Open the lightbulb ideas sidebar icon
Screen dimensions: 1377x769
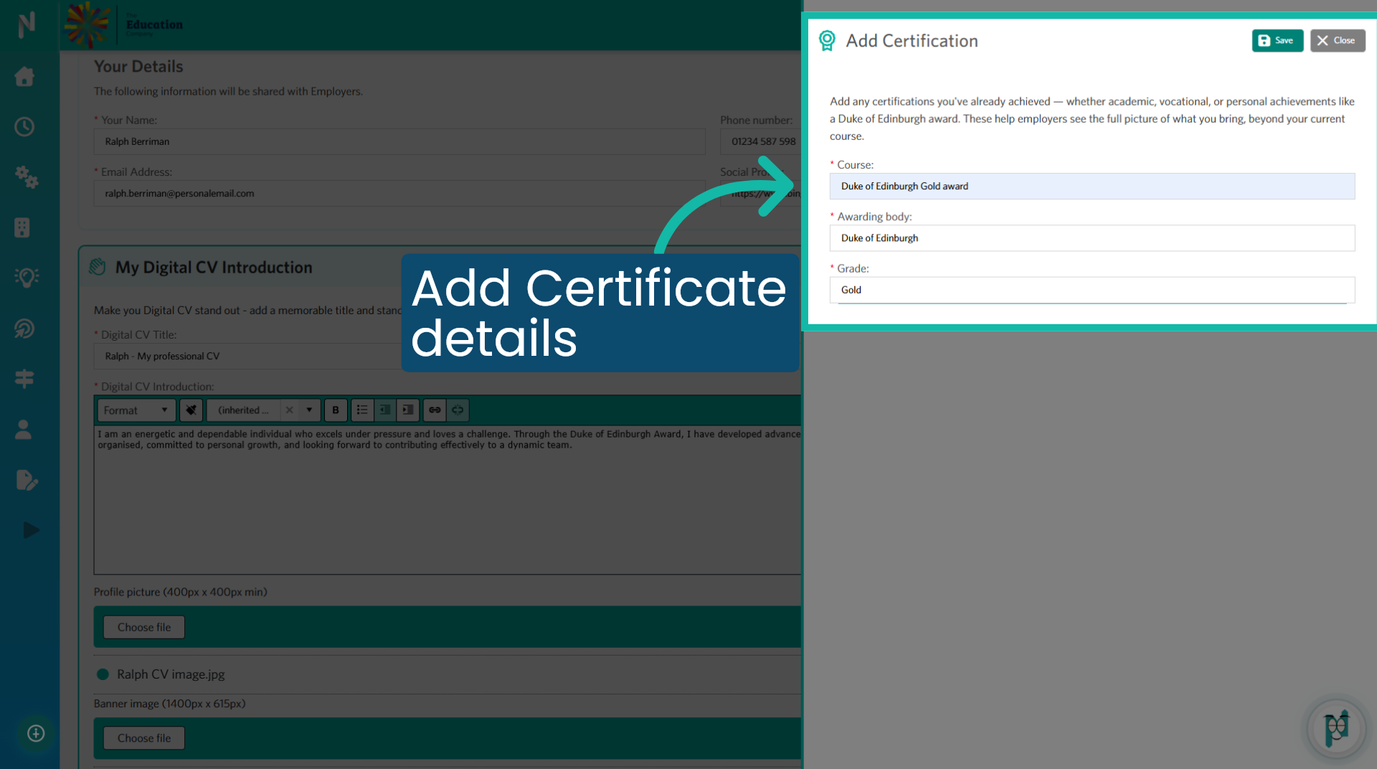pyautogui.click(x=27, y=278)
